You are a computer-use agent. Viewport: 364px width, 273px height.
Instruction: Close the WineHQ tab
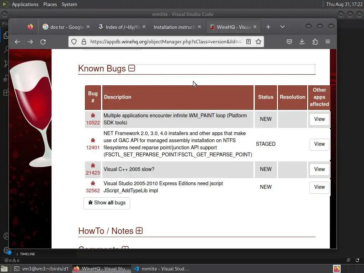click(255, 27)
